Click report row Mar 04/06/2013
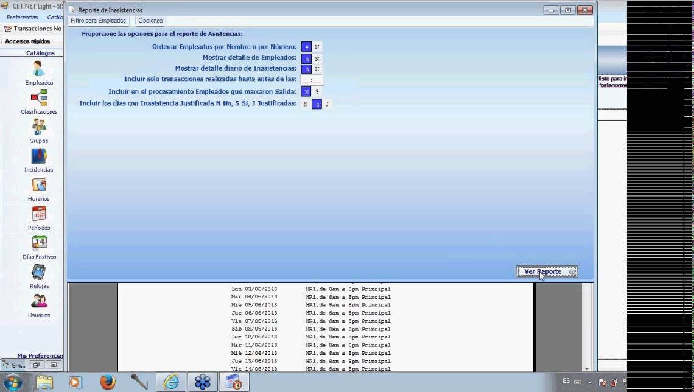The image size is (694, 392). tap(310, 297)
